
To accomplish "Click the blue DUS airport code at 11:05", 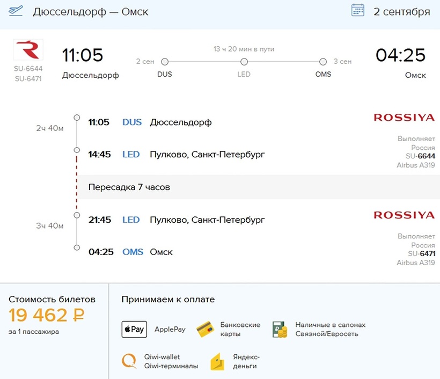I will pyautogui.click(x=132, y=122).
